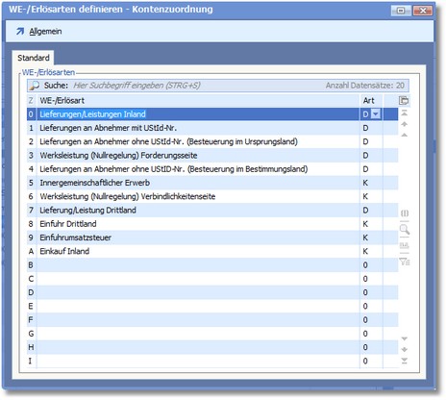The height and width of the screenshot is (400, 446).
Task: Open the Art dropdown for Lieferungen/Leistungen Inland
Action: [x=376, y=114]
